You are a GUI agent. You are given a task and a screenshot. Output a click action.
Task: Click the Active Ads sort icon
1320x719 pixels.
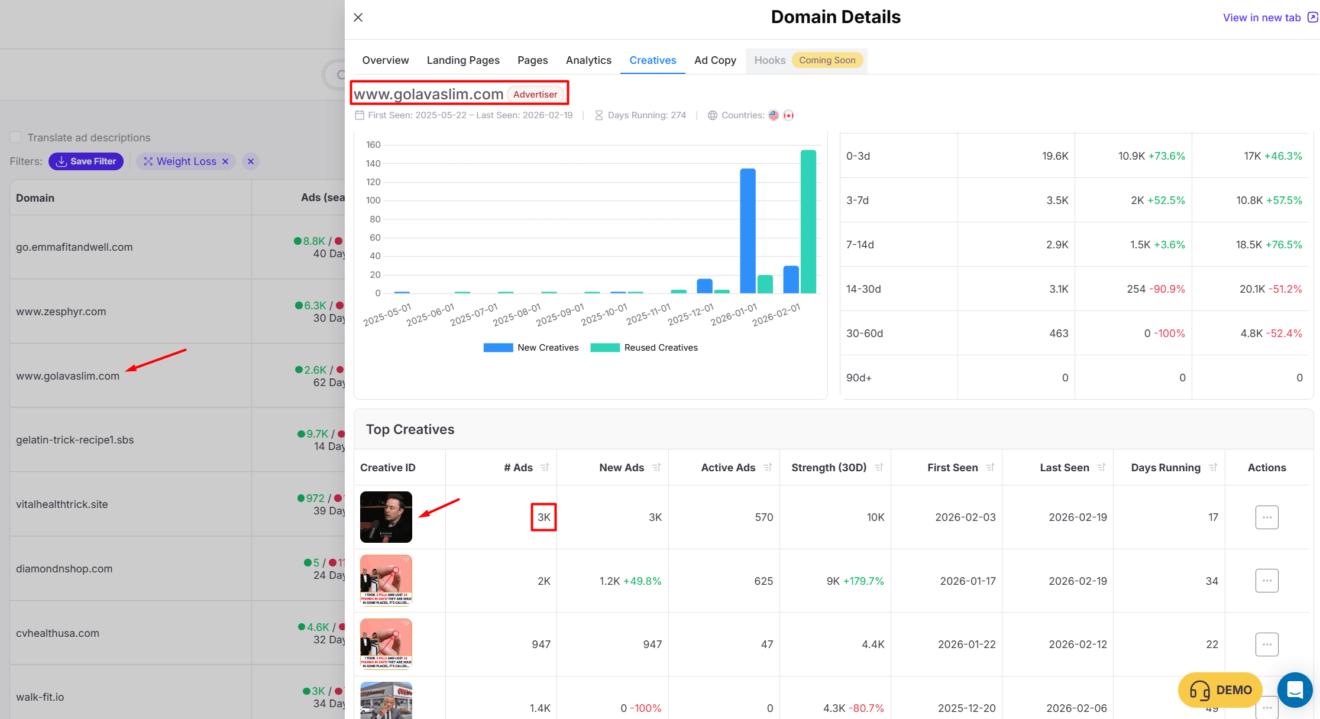(x=768, y=468)
